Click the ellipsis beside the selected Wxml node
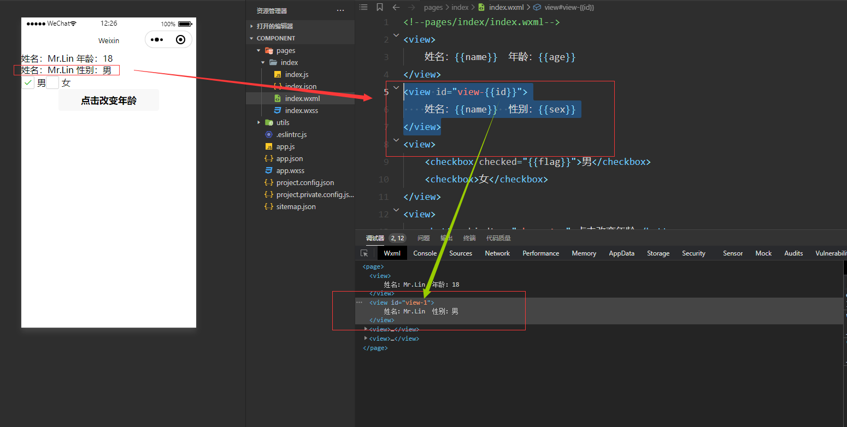 click(x=359, y=302)
